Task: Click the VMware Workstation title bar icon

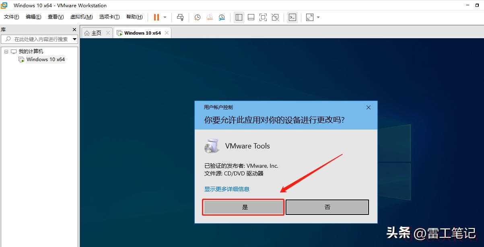Action: click(4, 5)
